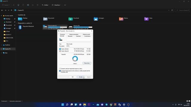
Task: Collapse the Cartelle (6) group
Action: [x=17, y=15]
